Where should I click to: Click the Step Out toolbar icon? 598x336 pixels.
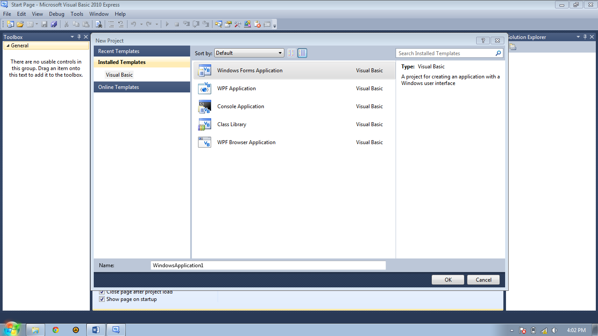pos(206,24)
